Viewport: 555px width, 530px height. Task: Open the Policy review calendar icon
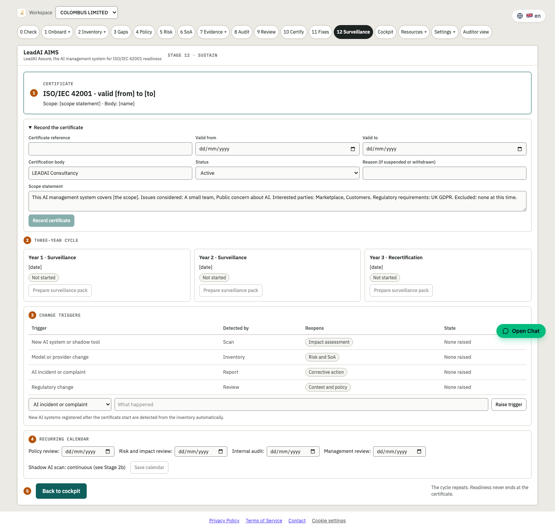coord(108,452)
